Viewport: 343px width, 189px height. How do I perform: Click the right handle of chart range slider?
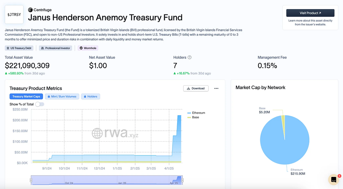pyautogui.click(x=183, y=180)
